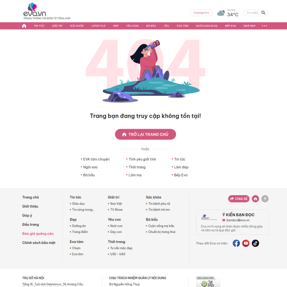This screenshot has height=287, width=287.
Task: Open Trang điểm footer link
Action: 80,232
